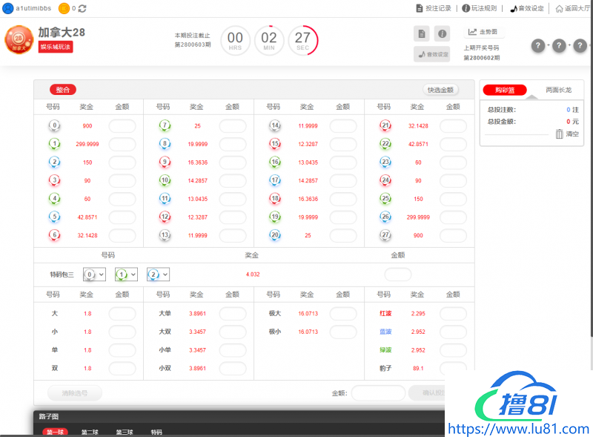The width and height of the screenshot is (593, 437).
Task: Select number ball 13
Action: (x=165, y=235)
